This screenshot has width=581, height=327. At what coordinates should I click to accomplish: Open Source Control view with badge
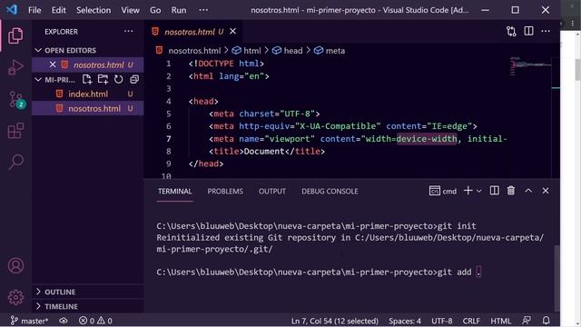click(x=16, y=99)
